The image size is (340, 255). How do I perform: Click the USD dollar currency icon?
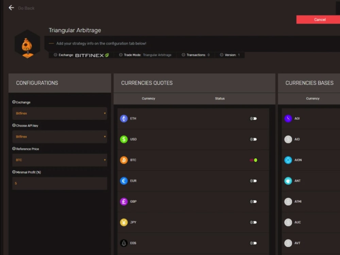(x=124, y=139)
